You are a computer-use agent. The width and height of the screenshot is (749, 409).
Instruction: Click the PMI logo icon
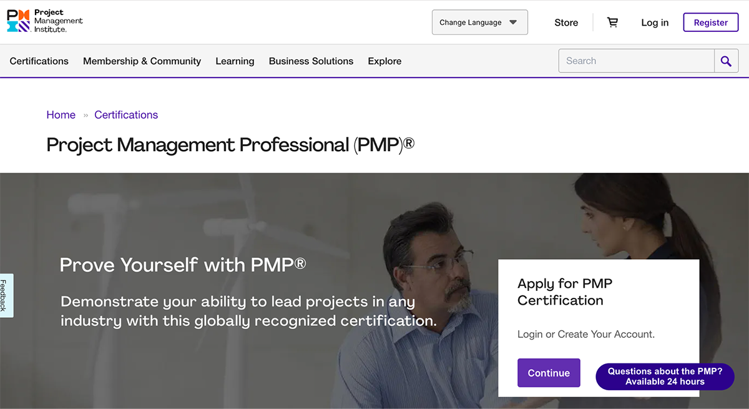point(18,21)
